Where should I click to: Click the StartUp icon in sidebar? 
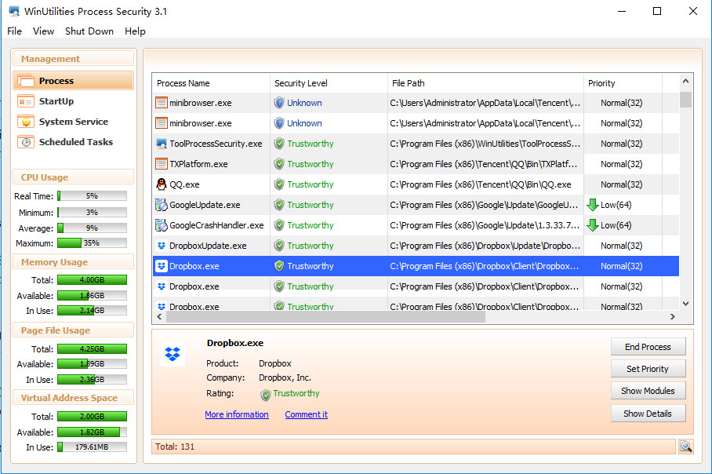click(x=25, y=101)
